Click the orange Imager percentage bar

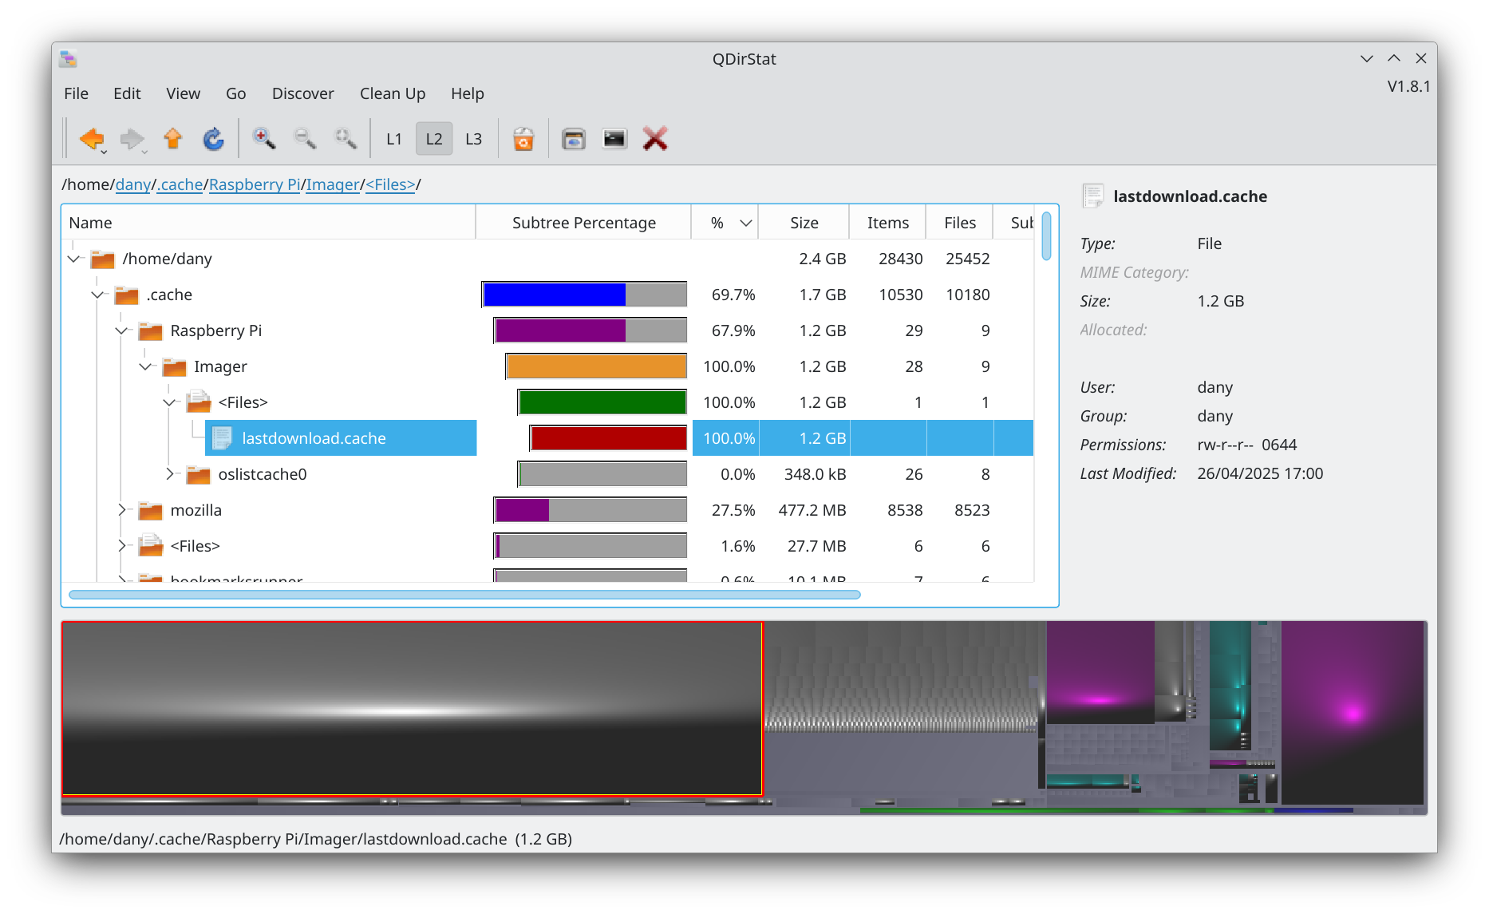[x=596, y=366]
